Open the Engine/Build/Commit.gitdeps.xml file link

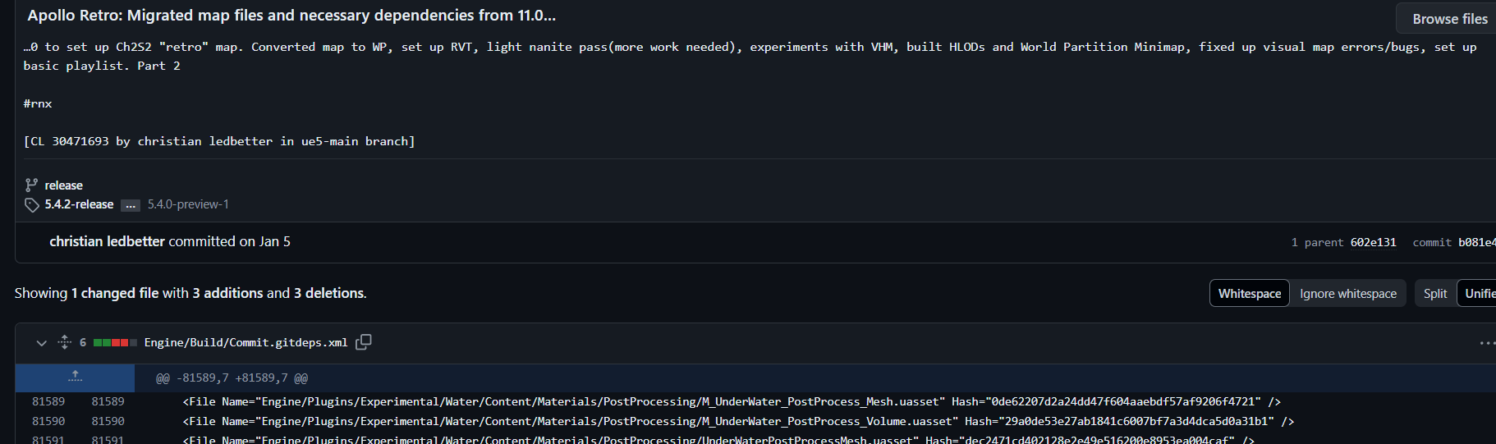246,342
